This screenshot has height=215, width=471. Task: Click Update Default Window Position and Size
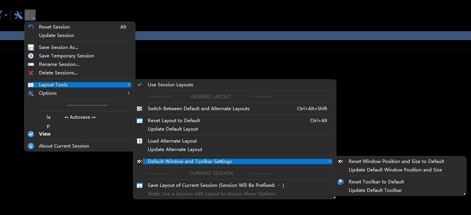395,170
